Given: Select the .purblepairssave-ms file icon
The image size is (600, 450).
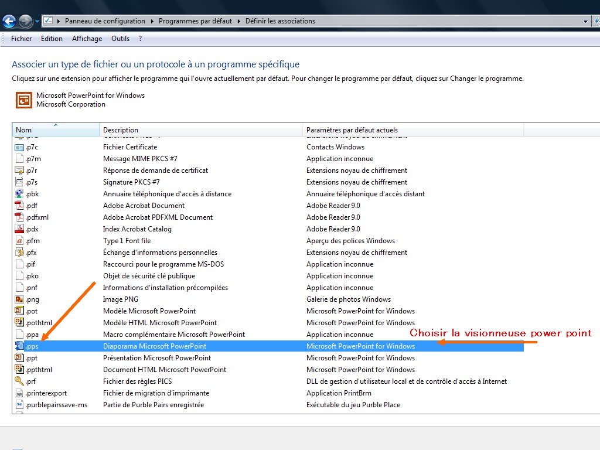Looking at the screenshot, I should coord(19,405).
